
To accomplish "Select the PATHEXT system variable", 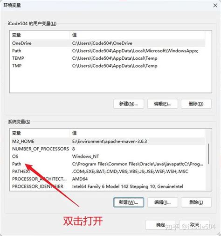I will point(107,172).
